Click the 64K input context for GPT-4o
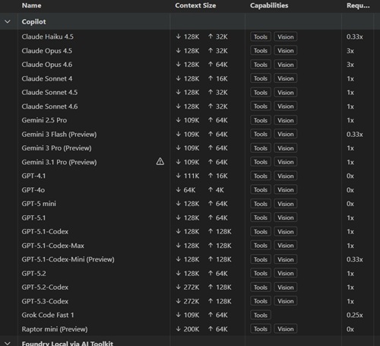The image size is (380, 346). 185,190
